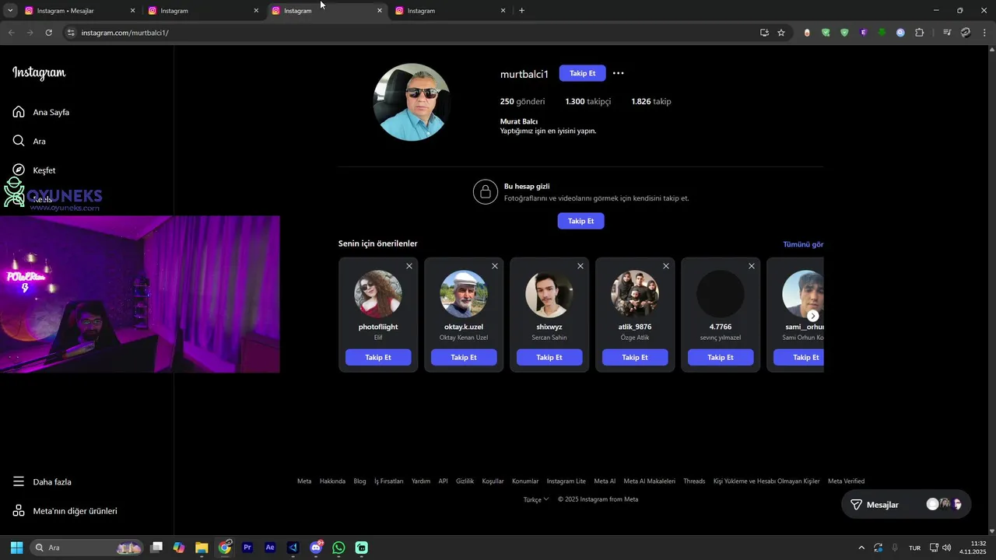Close the active Instagram tab
The height and width of the screenshot is (560, 996).
click(x=380, y=11)
